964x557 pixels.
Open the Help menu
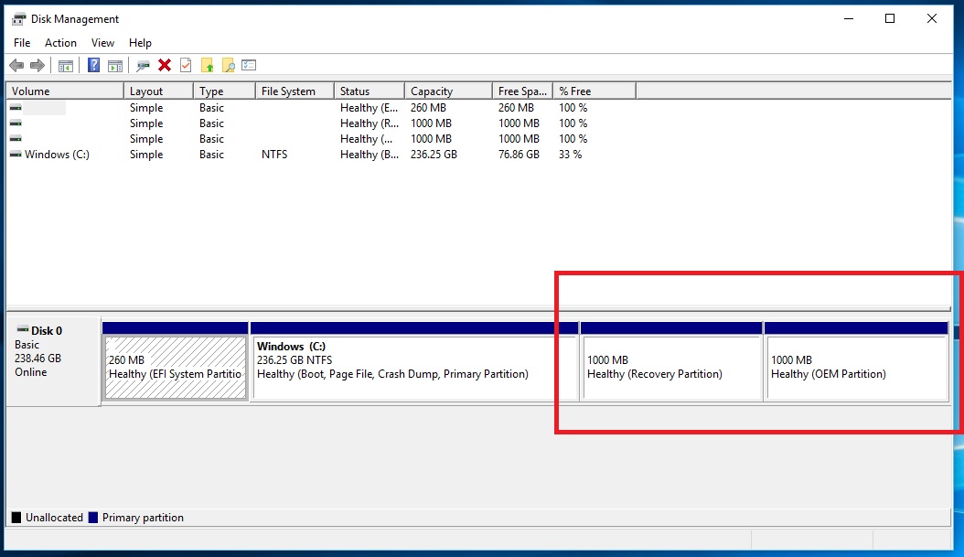pos(140,43)
